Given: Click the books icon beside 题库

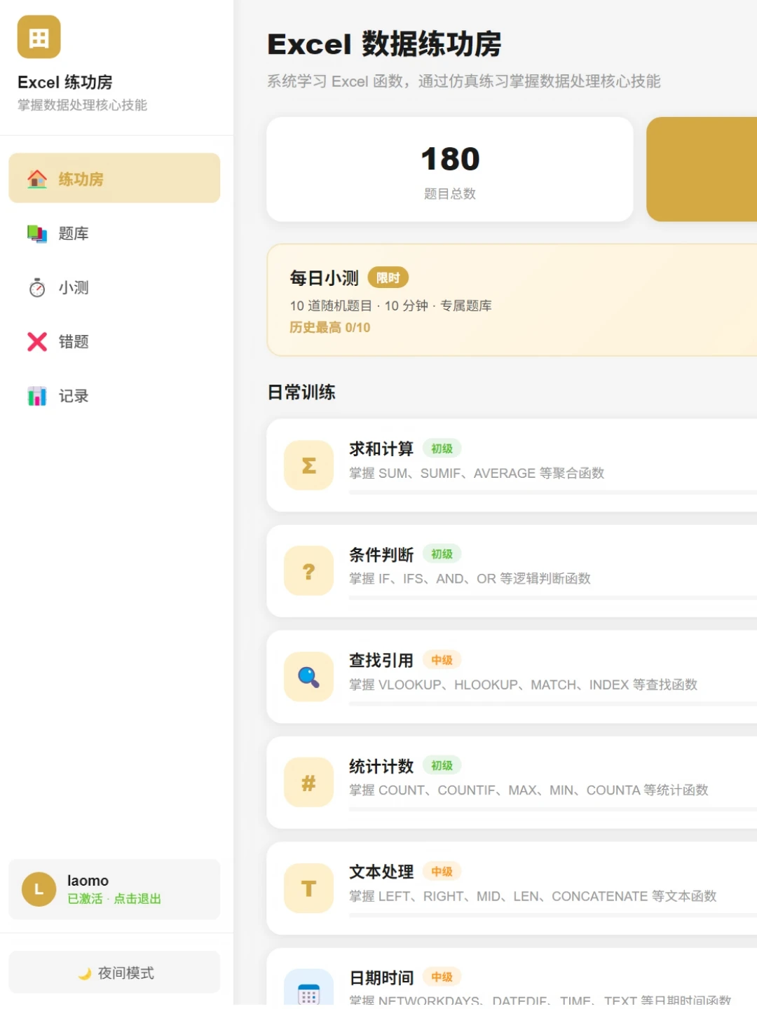Looking at the screenshot, I should point(37,233).
